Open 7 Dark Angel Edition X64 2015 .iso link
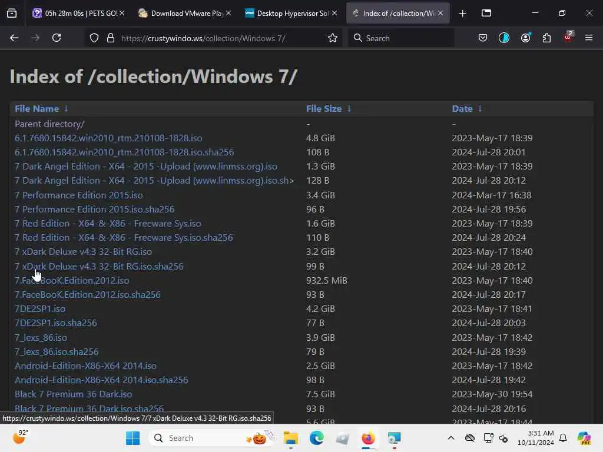Image resolution: width=603 pixels, height=452 pixels. point(146,167)
